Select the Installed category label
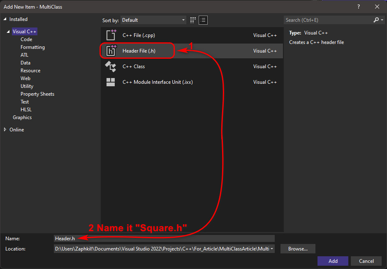 pyautogui.click(x=19, y=19)
